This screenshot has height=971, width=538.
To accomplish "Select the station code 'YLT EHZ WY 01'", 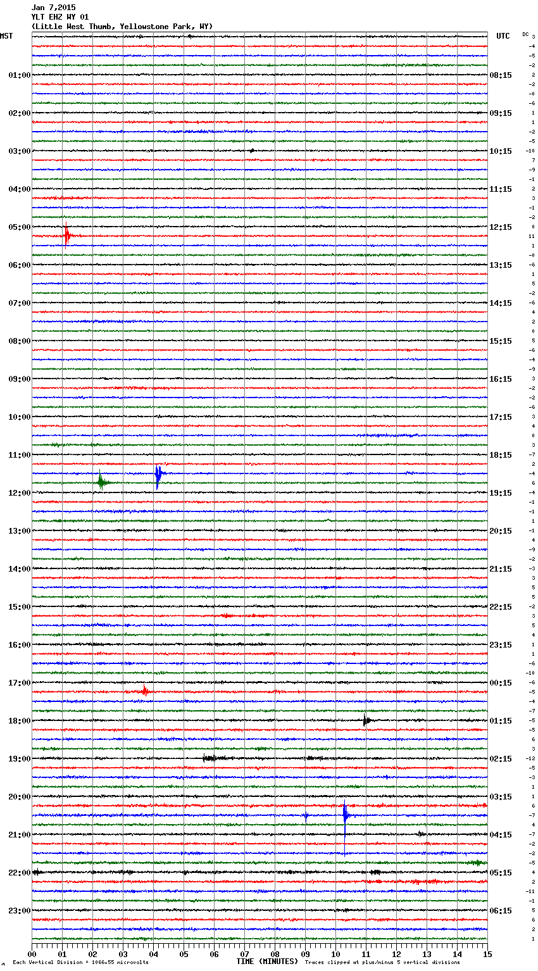I will (60, 17).
